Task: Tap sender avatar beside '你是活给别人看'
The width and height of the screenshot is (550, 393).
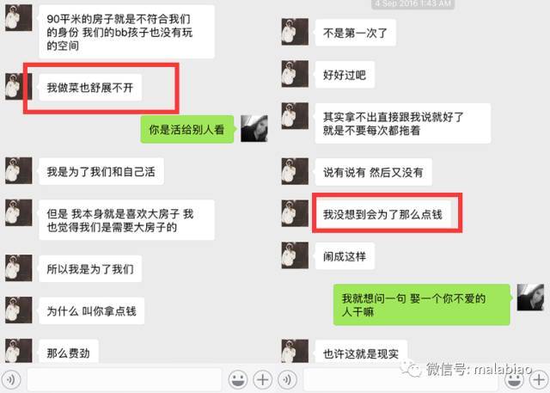Action: pos(254,129)
